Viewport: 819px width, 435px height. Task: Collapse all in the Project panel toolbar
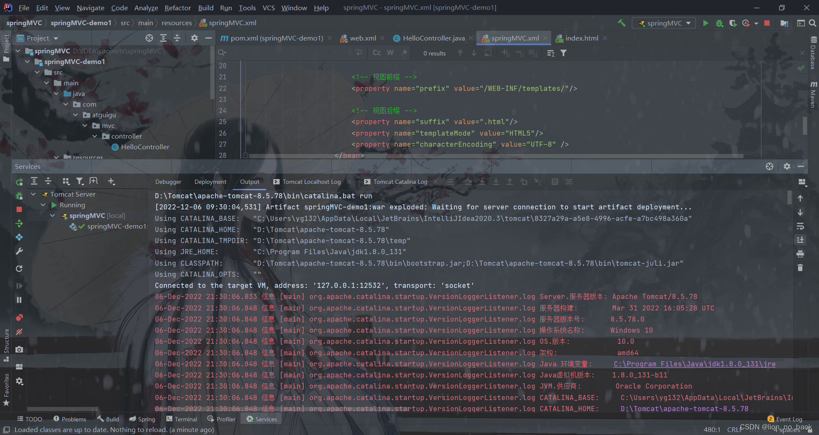pyautogui.click(x=177, y=38)
